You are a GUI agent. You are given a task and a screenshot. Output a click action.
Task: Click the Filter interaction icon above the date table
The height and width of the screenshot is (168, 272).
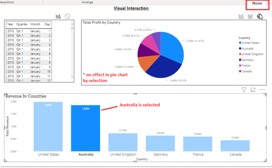tap(58, 16)
